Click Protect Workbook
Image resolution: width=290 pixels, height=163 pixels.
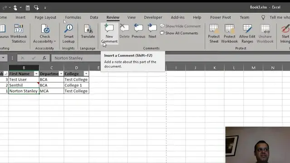tap(229, 34)
